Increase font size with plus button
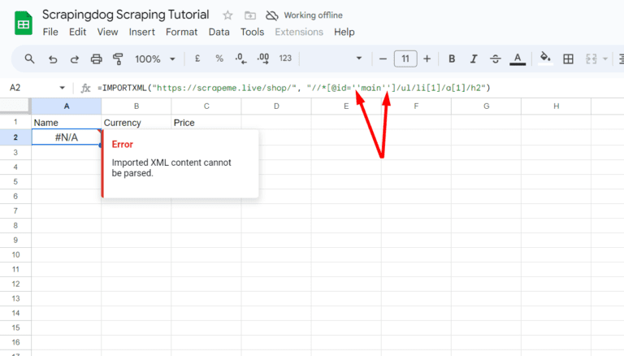Screen dimensions: 624x356 pyautogui.click(x=428, y=59)
